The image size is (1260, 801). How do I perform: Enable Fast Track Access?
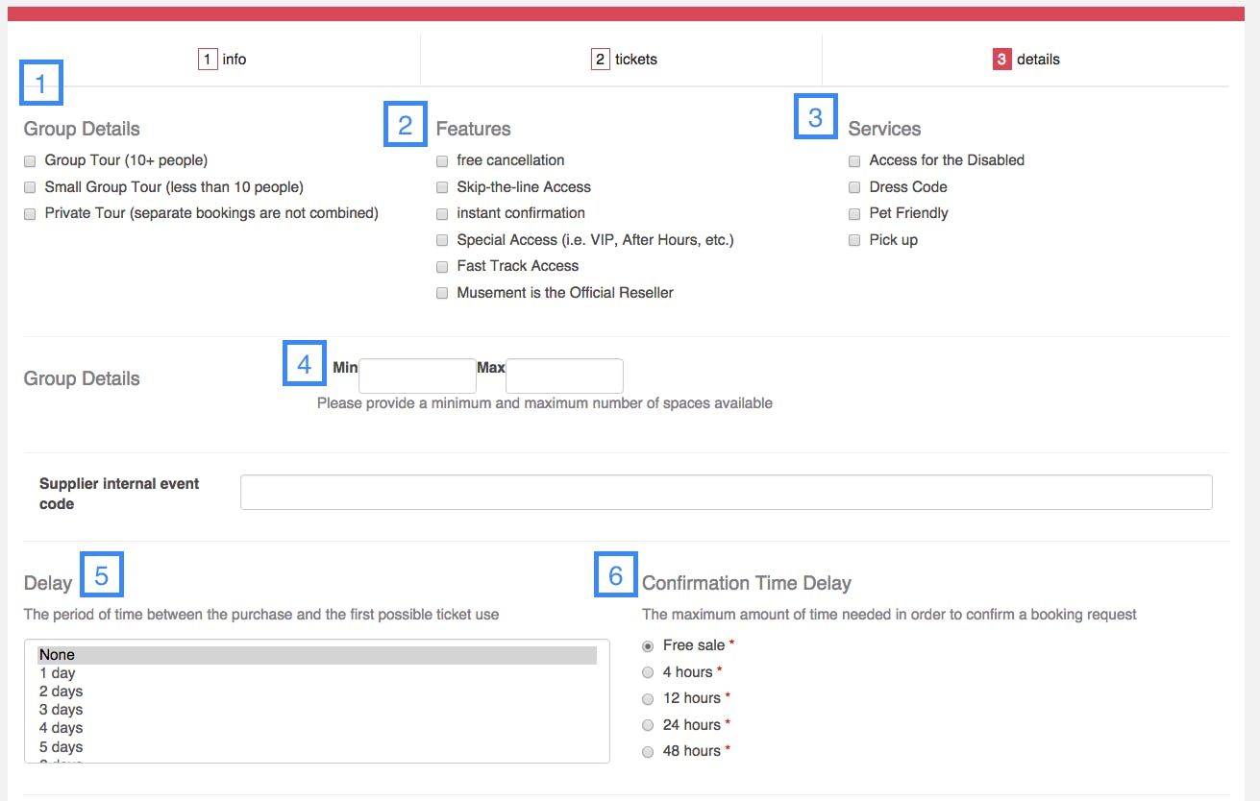tap(442, 267)
